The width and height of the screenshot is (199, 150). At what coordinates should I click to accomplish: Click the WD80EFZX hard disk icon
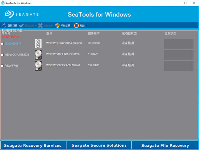tap(38, 66)
